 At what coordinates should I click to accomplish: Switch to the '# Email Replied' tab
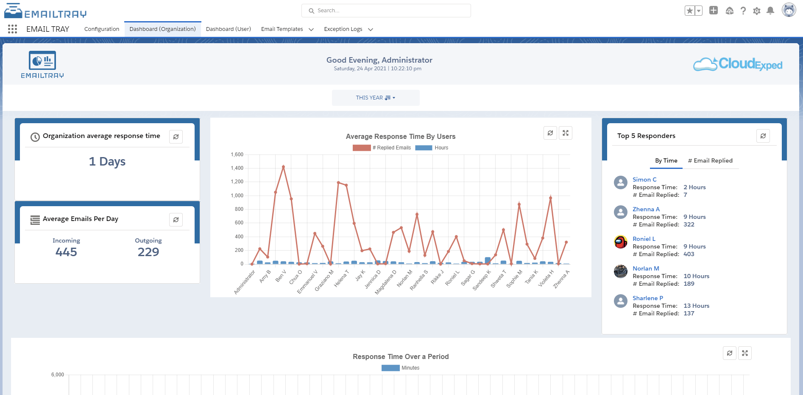(x=711, y=160)
